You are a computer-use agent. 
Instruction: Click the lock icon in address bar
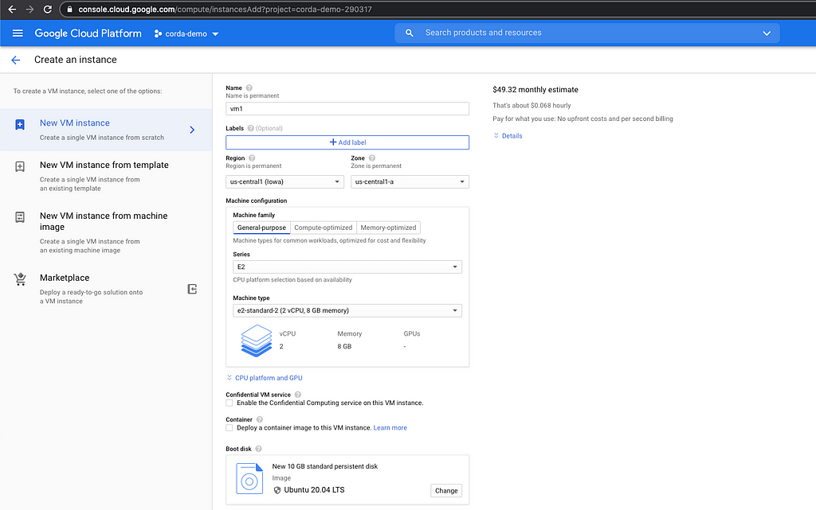coord(70,10)
